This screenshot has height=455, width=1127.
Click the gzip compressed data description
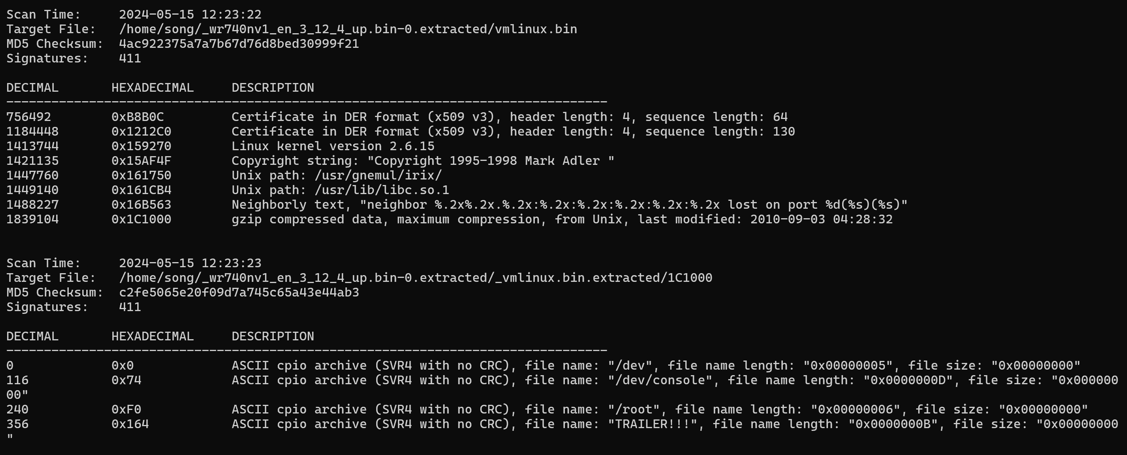coord(562,219)
